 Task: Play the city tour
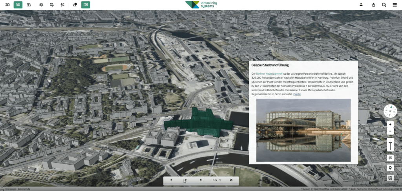[x=186, y=180]
